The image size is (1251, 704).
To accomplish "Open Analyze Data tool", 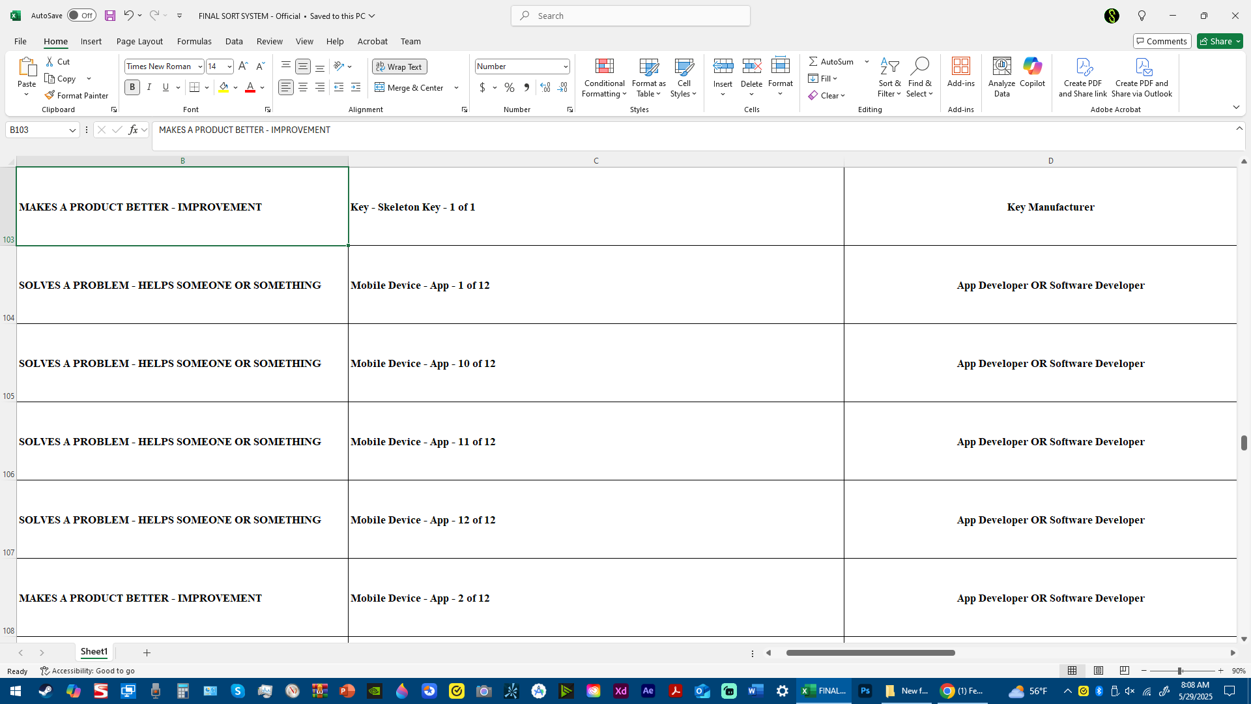I will 1001,77.
